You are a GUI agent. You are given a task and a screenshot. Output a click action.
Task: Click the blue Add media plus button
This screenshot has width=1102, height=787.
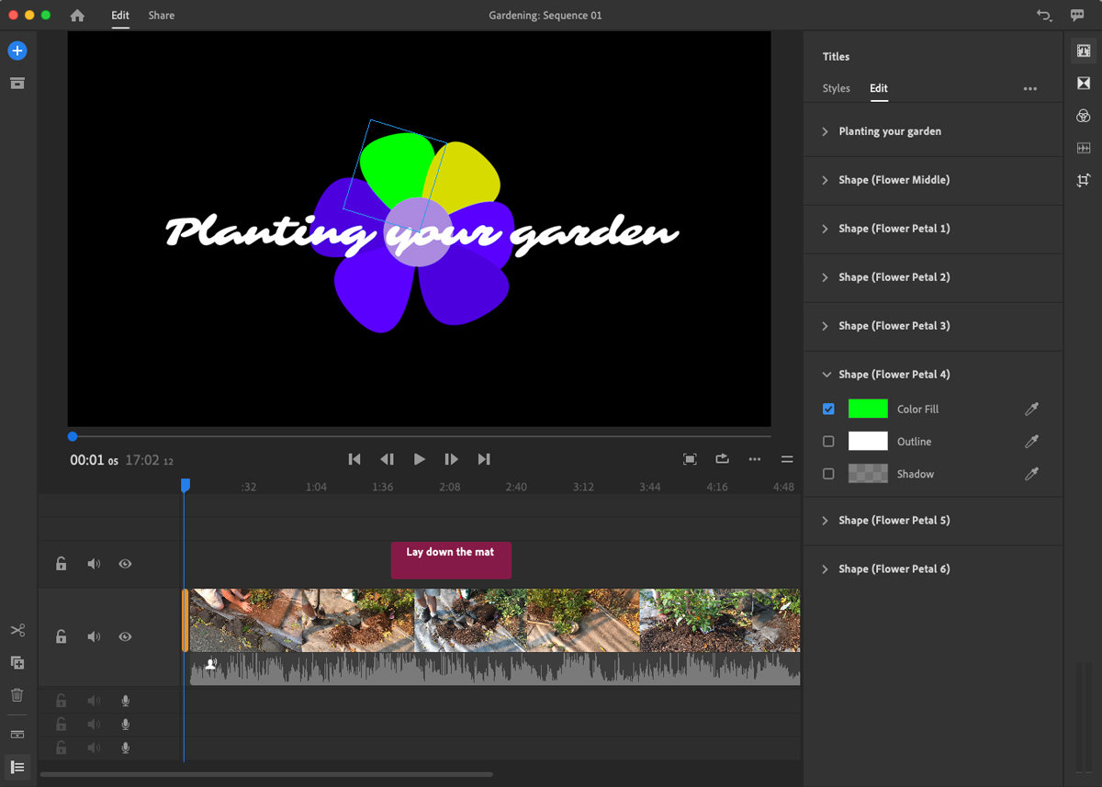point(17,51)
